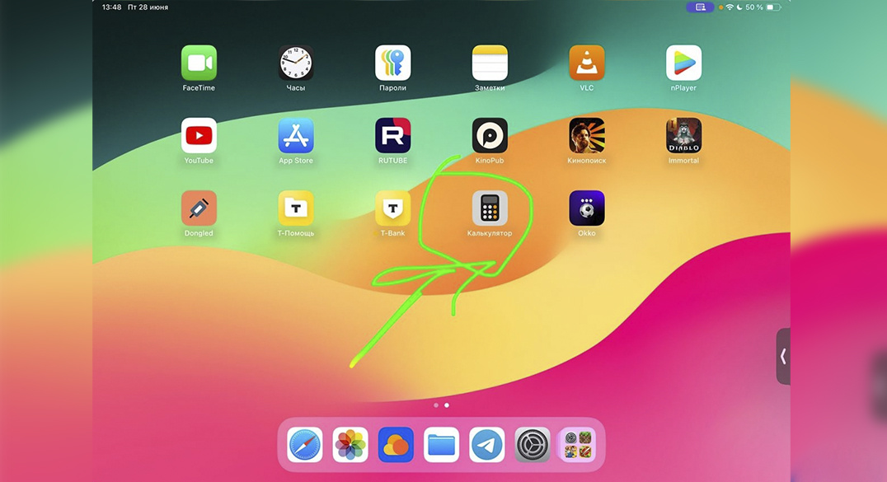Image resolution: width=887 pixels, height=482 pixels.
Task: Tap the 13:48 time in status bar
Action: coord(111,7)
